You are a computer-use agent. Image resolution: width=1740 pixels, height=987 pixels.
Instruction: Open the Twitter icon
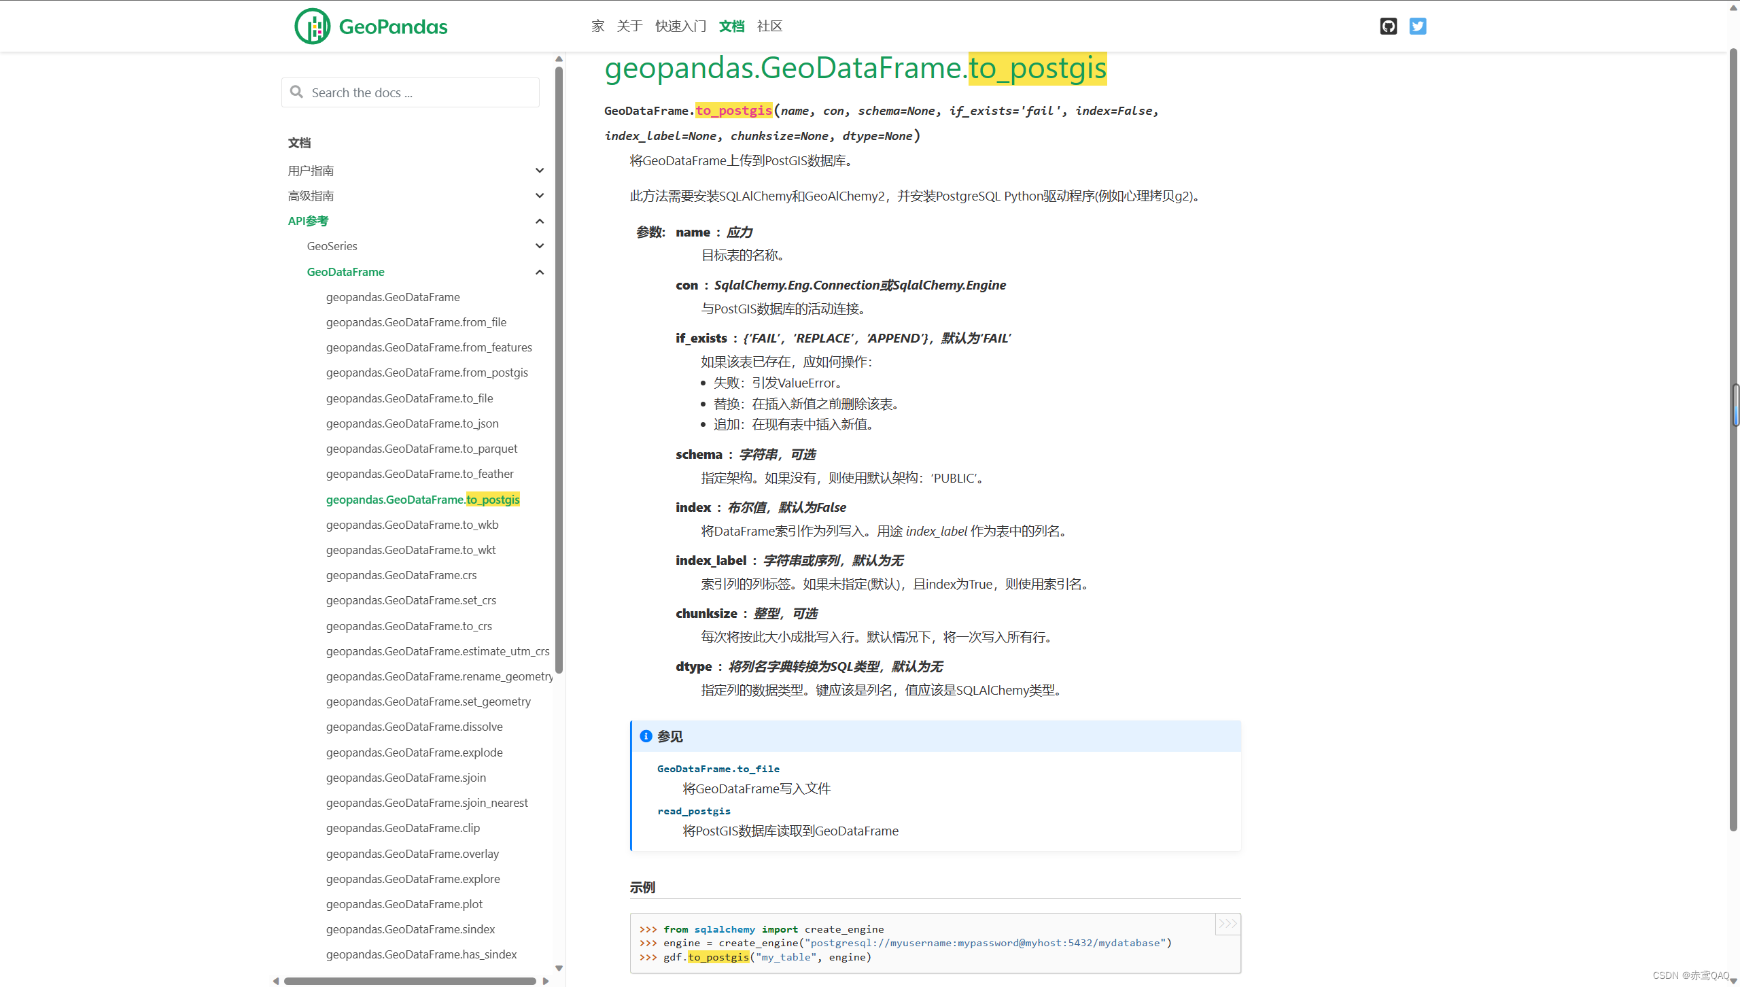(1418, 26)
